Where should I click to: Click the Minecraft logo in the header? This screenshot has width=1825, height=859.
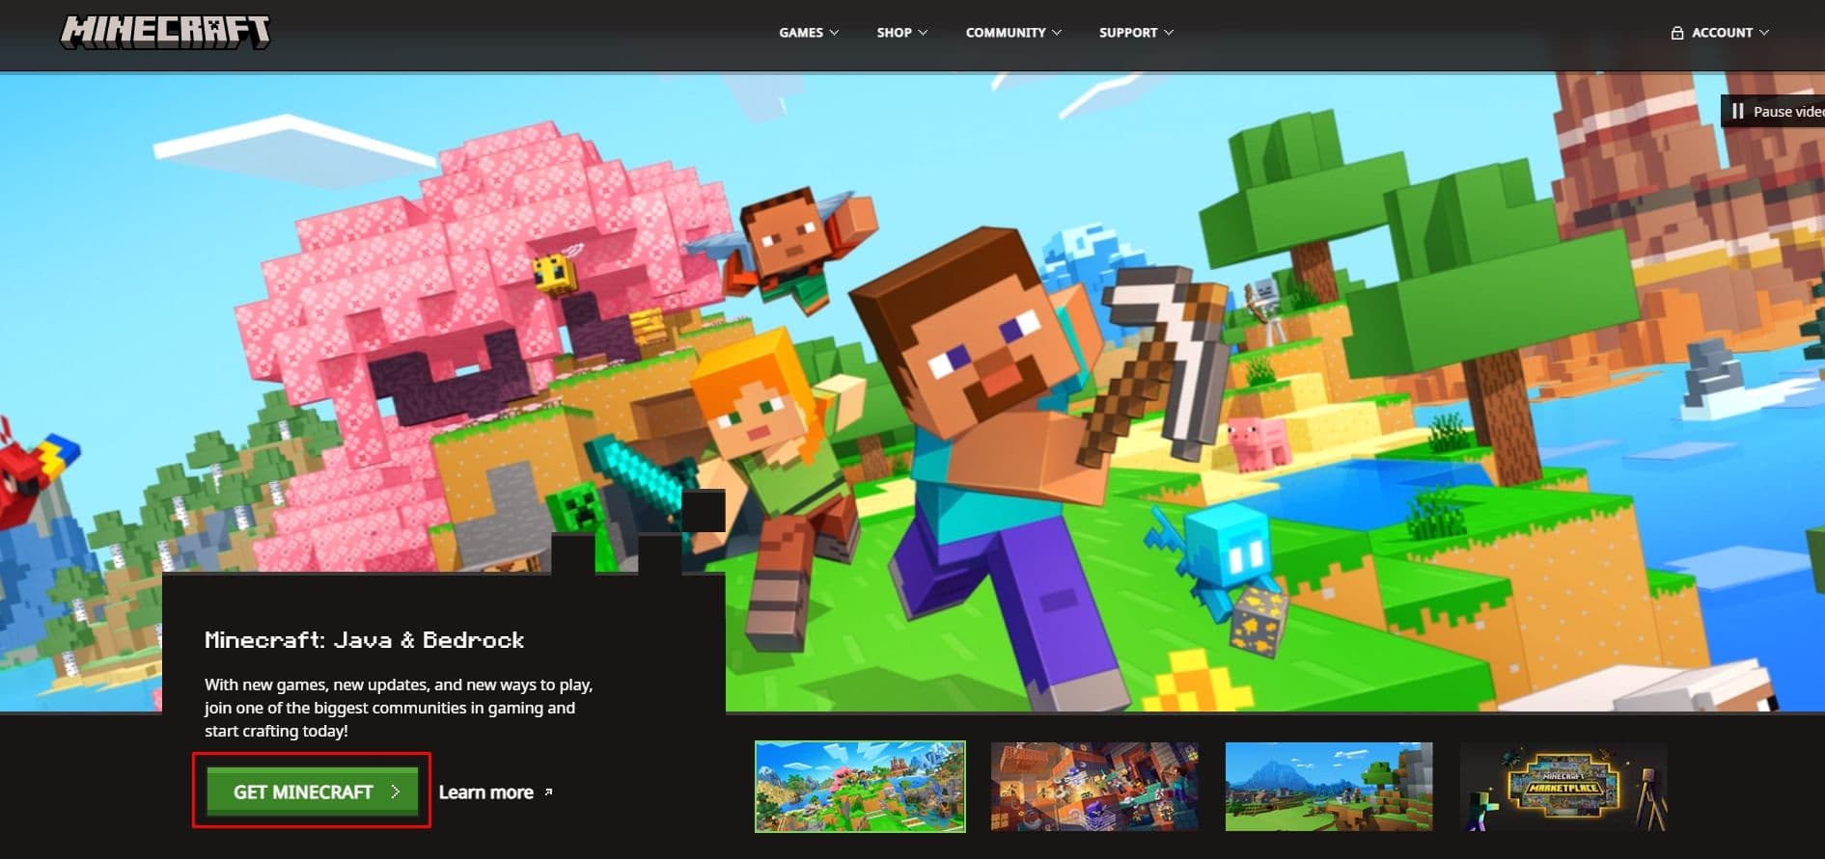165,32
